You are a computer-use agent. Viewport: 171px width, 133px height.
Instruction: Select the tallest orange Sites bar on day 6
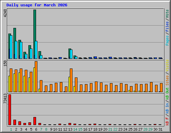[x=36, y=76]
